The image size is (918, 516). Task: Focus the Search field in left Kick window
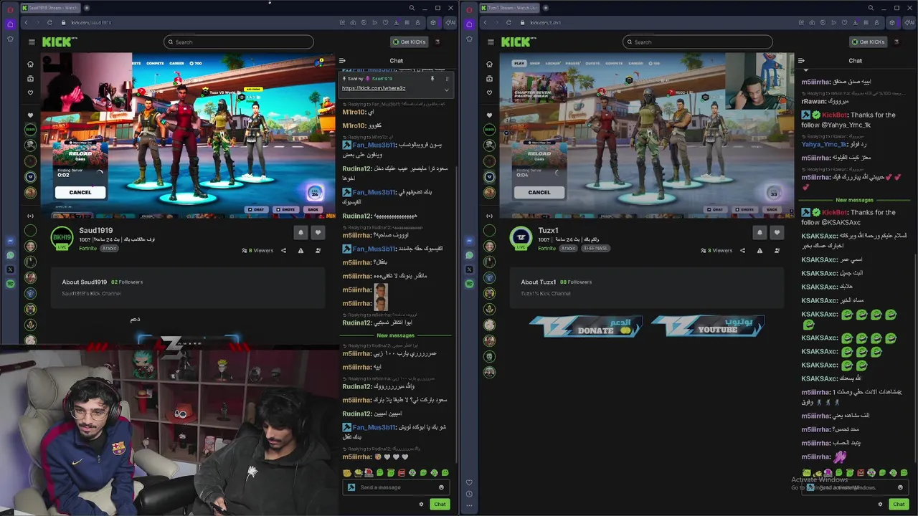click(x=239, y=42)
